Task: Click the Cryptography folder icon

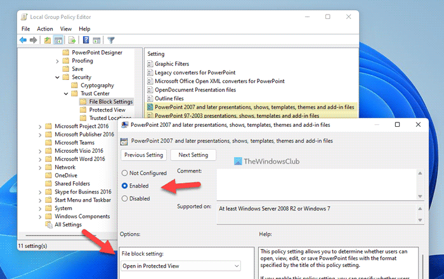Action: coord(74,85)
